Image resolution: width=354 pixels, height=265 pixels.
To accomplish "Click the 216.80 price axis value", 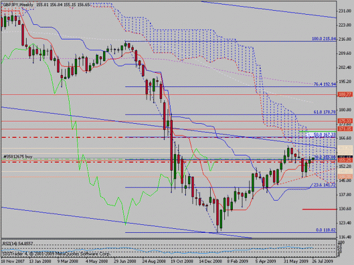I will [x=345, y=39].
